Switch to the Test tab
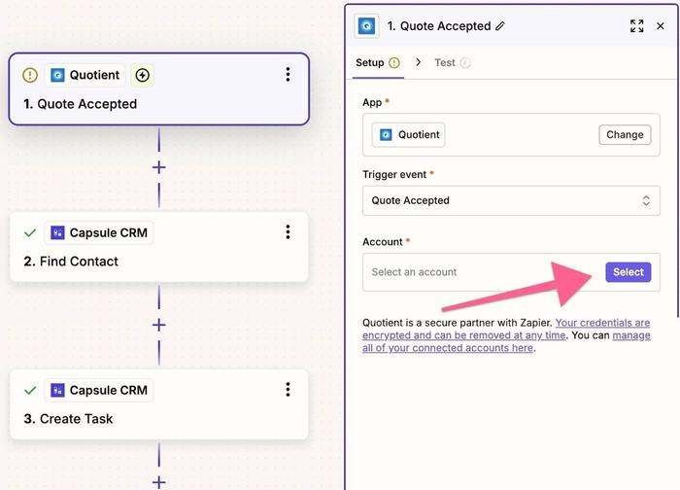The image size is (680, 490). 453,63
